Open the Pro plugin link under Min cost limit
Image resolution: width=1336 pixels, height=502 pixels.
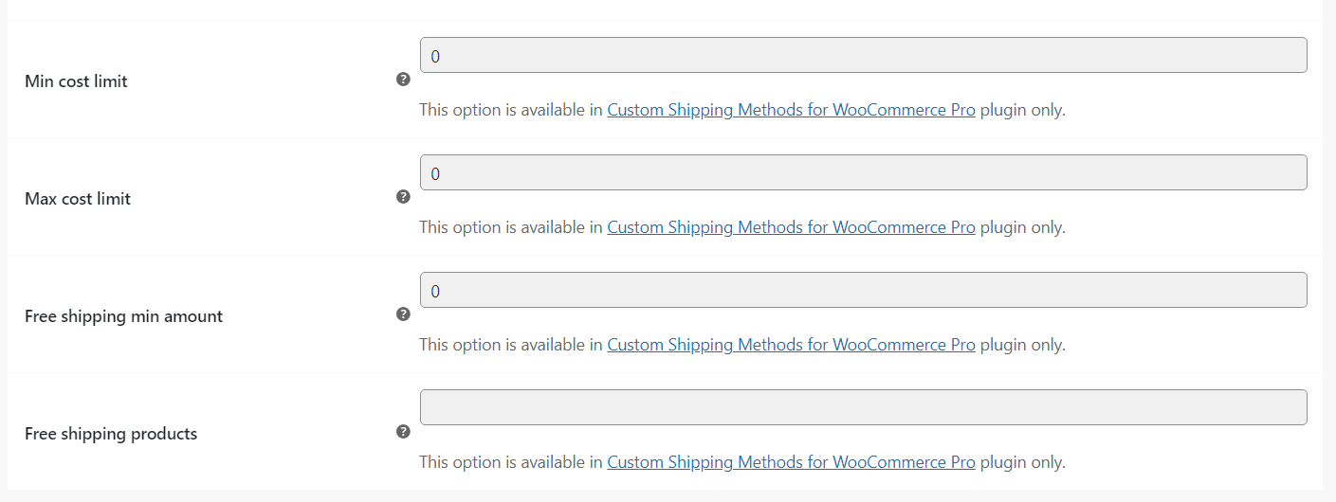pyautogui.click(x=791, y=110)
